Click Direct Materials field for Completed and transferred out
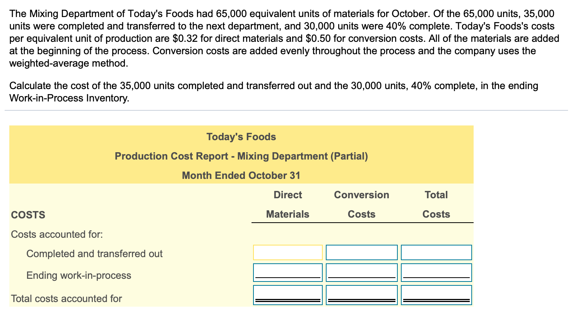575x309 pixels. tap(288, 252)
